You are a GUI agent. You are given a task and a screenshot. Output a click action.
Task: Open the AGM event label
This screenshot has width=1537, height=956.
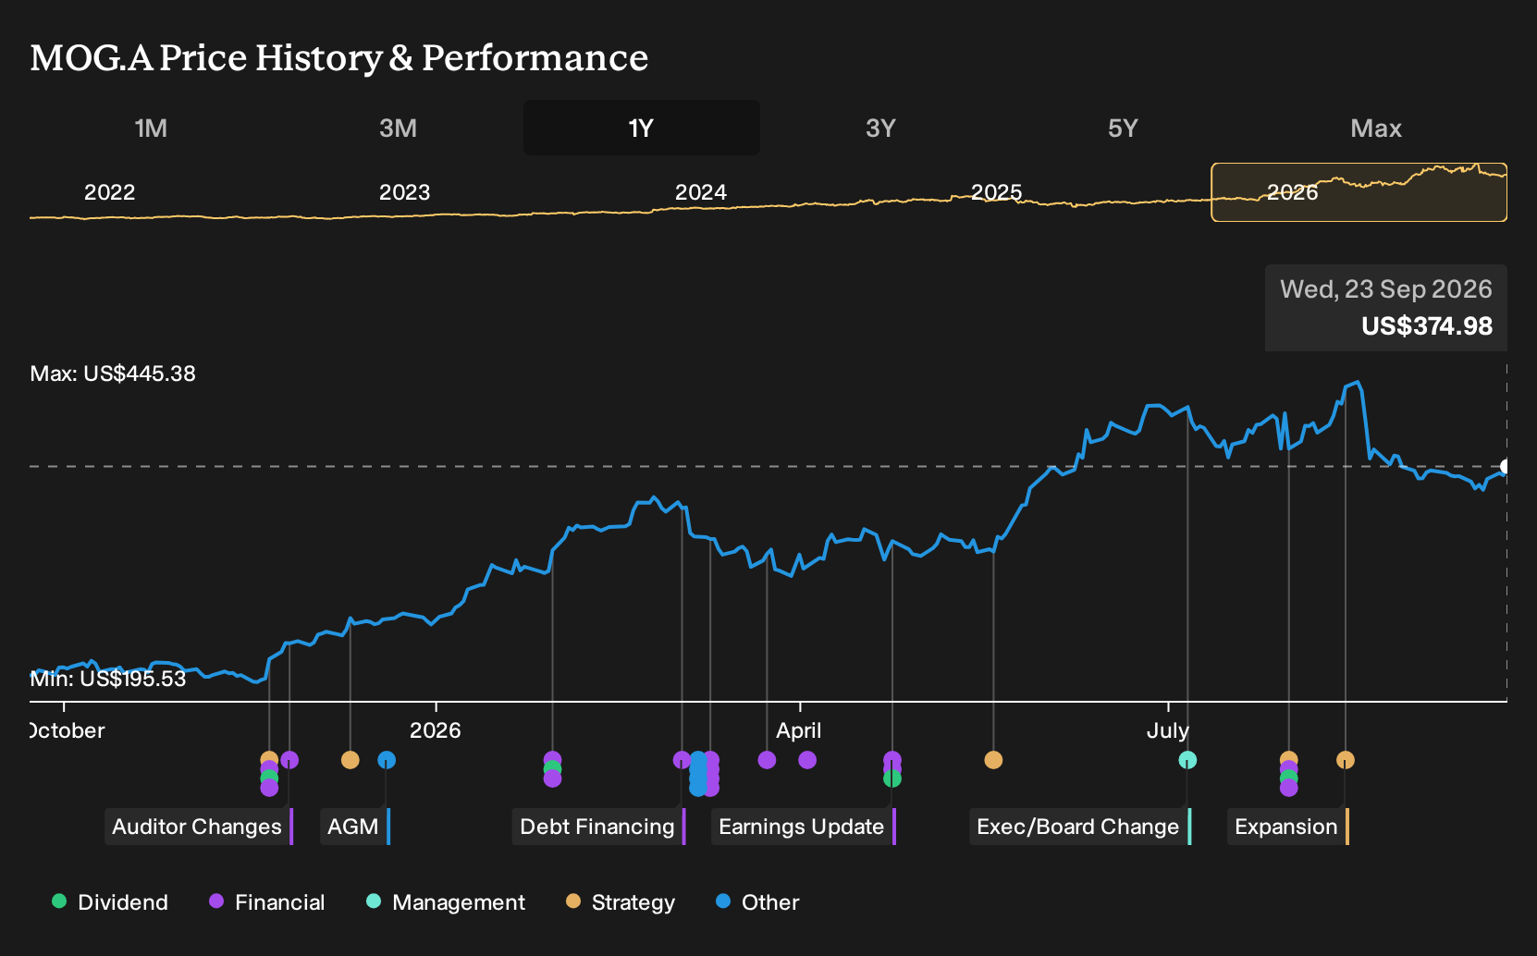tap(355, 827)
